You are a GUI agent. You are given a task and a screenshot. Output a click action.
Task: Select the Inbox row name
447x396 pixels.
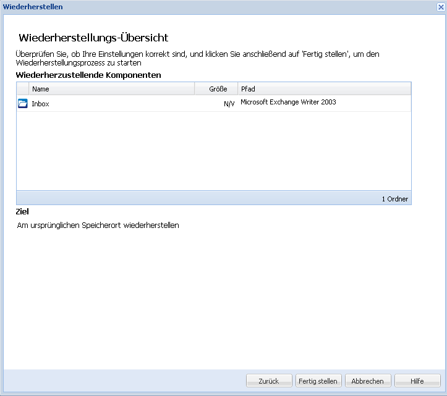click(x=40, y=104)
